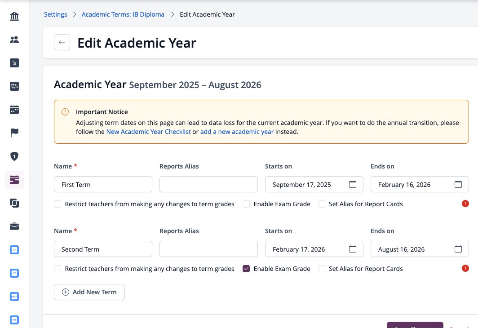Click the 'September 2025 – August 2026' subtitle
Image resolution: width=478 pixels, height=328 pixels.
tap(195, 85)
